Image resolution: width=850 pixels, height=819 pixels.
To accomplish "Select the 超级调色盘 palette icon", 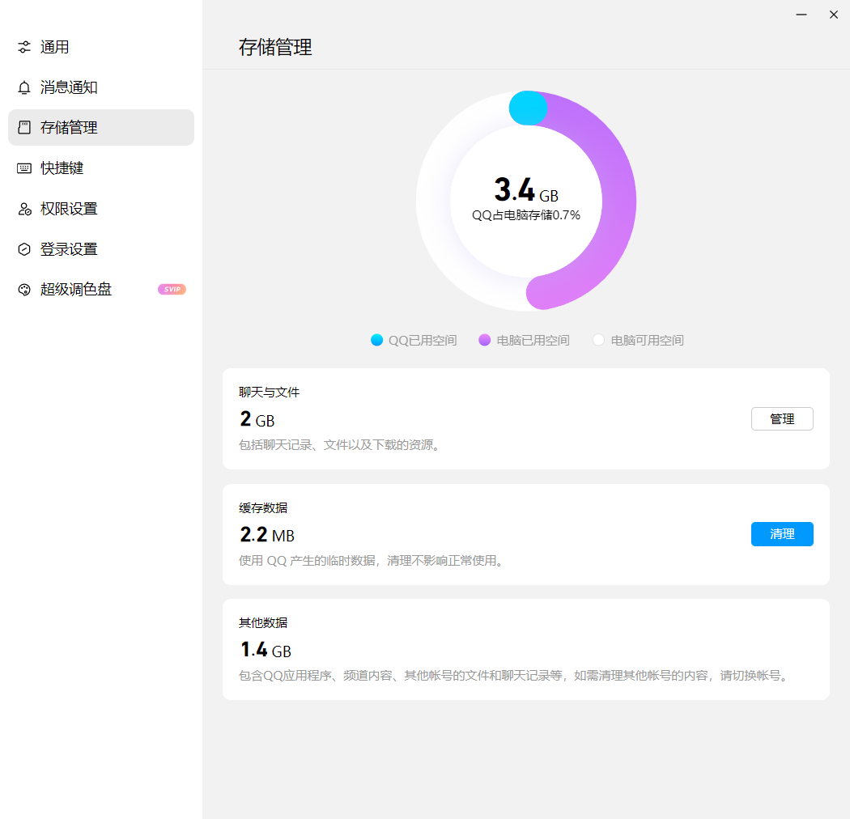I will coord(23,289).
